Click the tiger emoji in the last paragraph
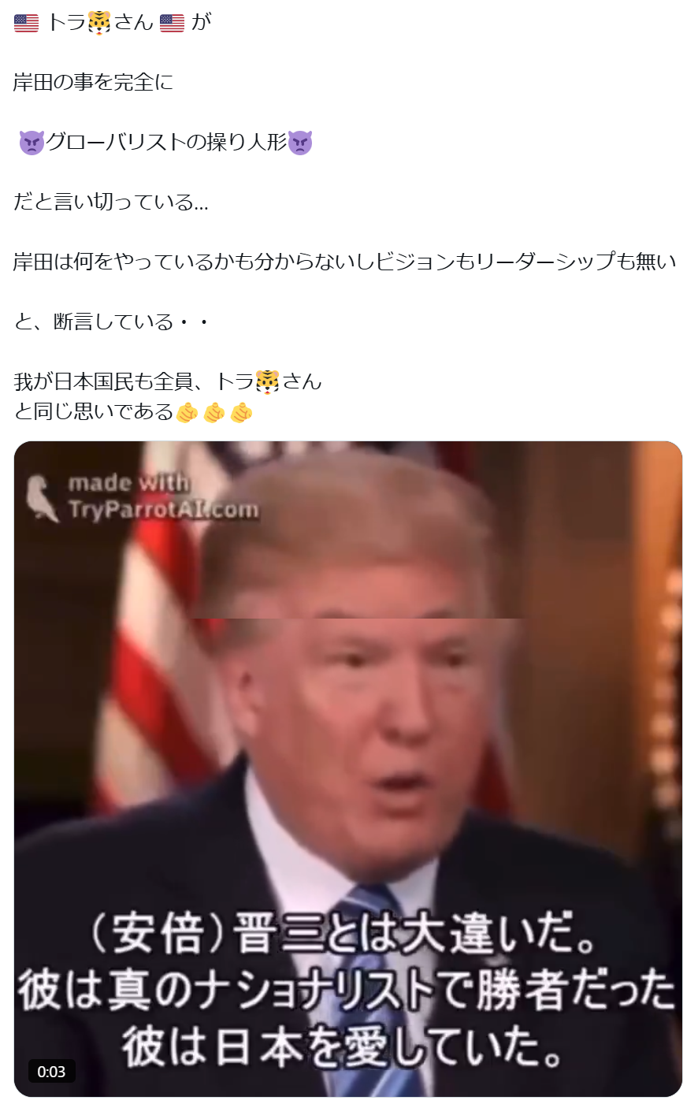 click(x=268, y=382)
